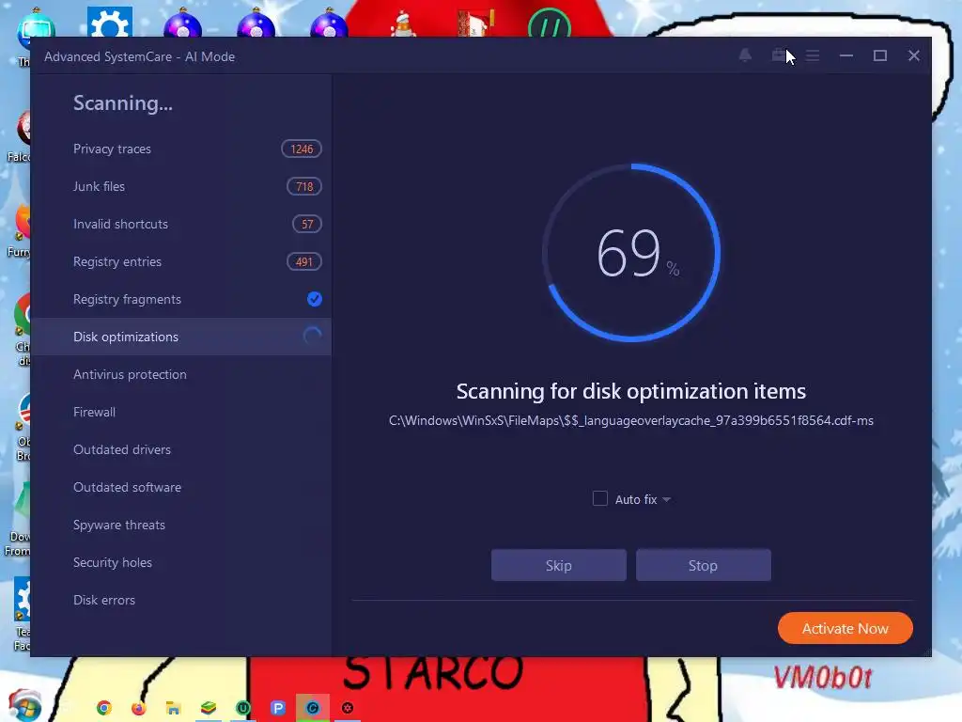962x722 pixels.
Task: Click Outdated software in the scan list
Action: click(x=181, y=487)
